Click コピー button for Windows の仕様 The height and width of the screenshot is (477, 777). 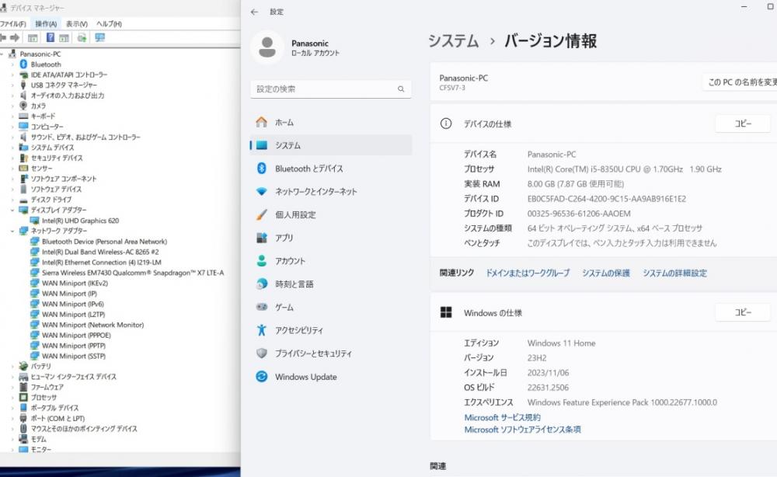coord(743,312)
